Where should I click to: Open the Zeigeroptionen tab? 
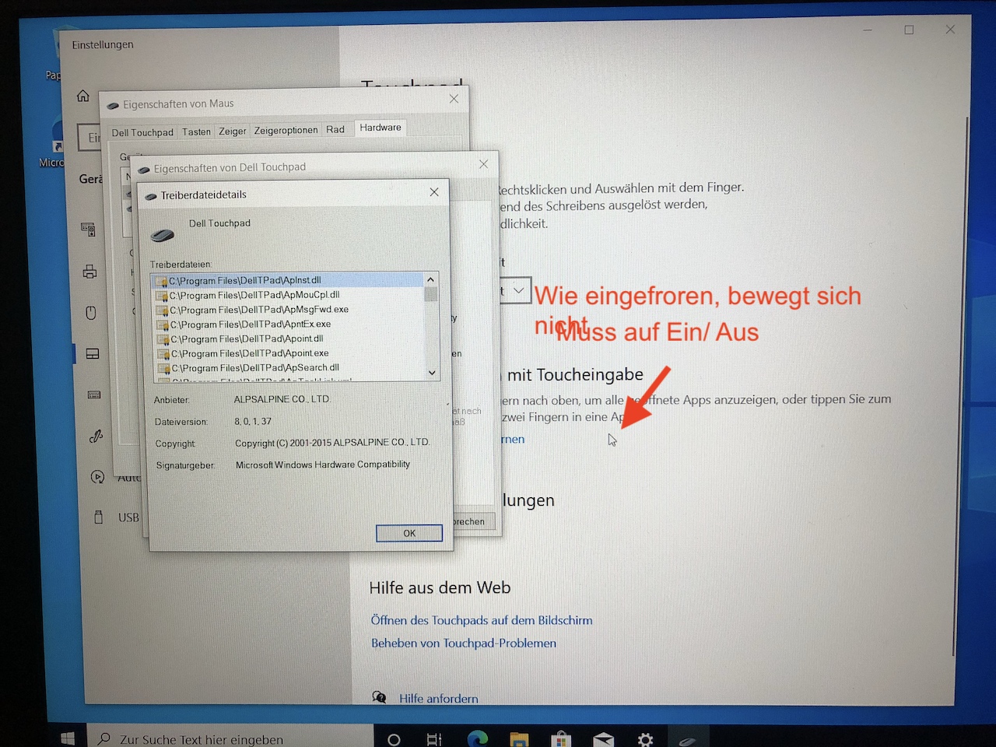point(286,130)
